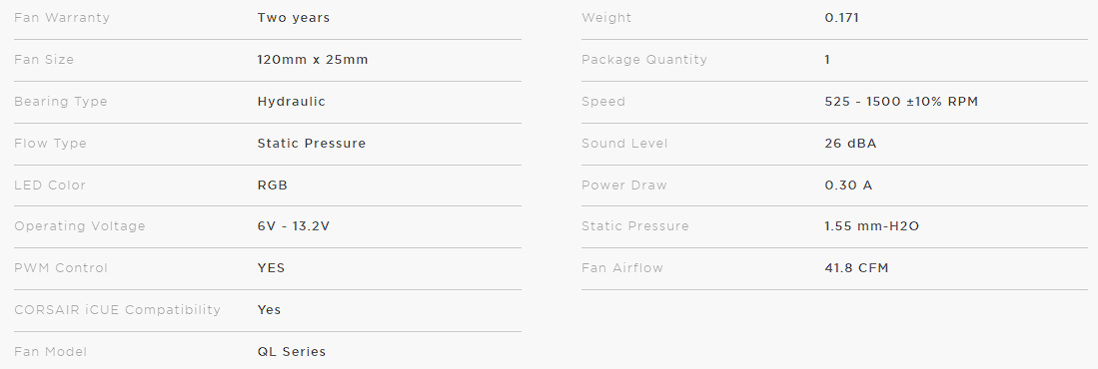This screenshot has height=369, width=1098.
Task: Select the Fan Size value 120mm x 25mm
Action: point(313,60)
